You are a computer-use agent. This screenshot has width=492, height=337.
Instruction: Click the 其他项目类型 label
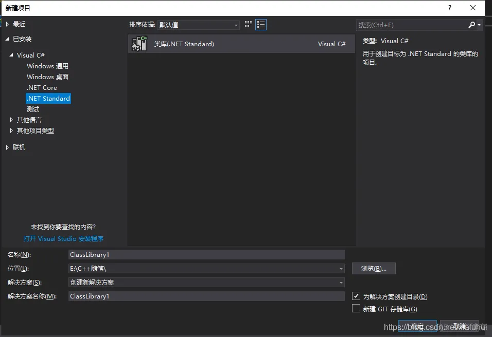click(x=35, y=130)
